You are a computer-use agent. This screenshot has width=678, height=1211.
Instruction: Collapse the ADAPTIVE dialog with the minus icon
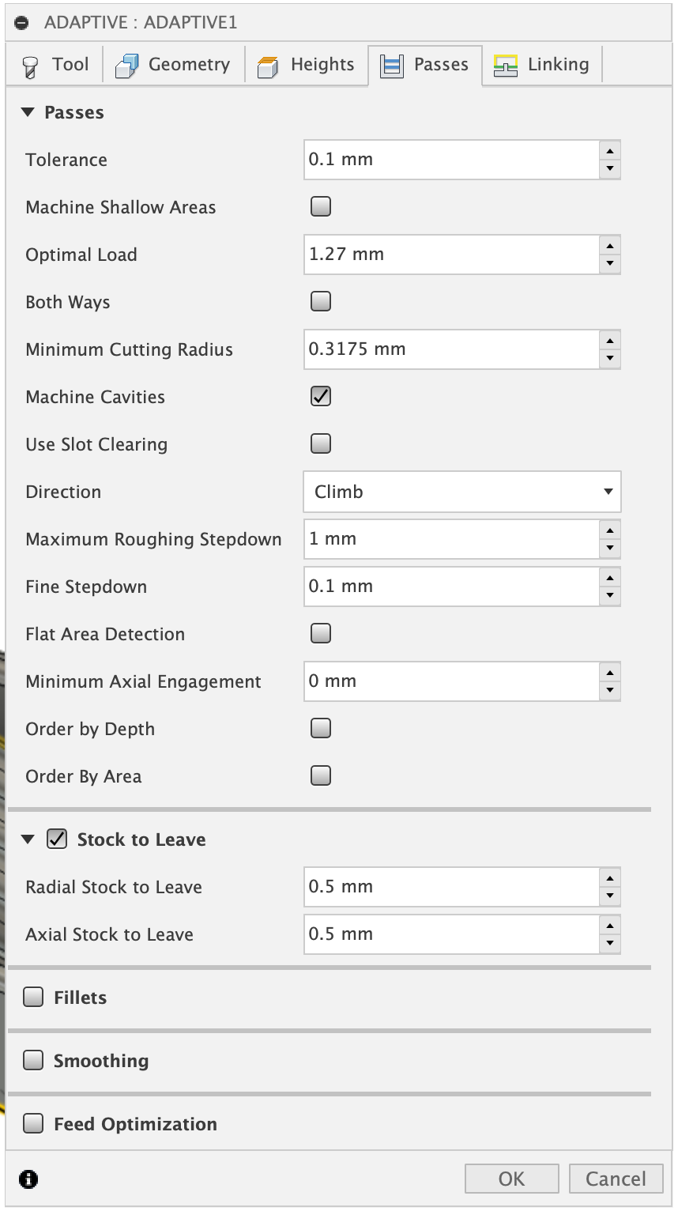[x=22, y=23]
